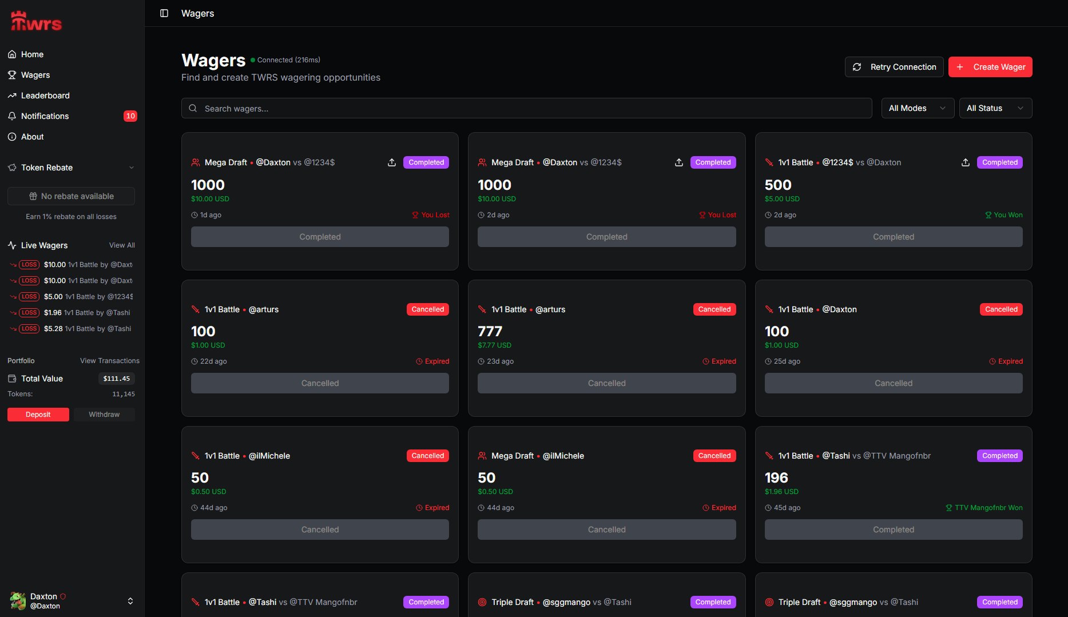Click Completed badge on 1d ago Mega Draft
This screenshot has width=1068, height=617.
pos(426,162)
